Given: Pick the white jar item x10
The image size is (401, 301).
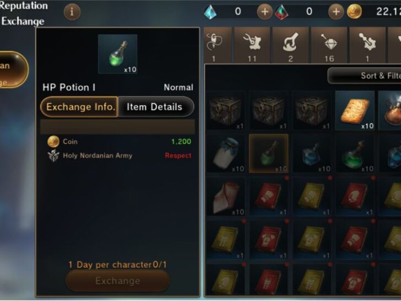Looking at the screenshot, I should tap(226, 154).
